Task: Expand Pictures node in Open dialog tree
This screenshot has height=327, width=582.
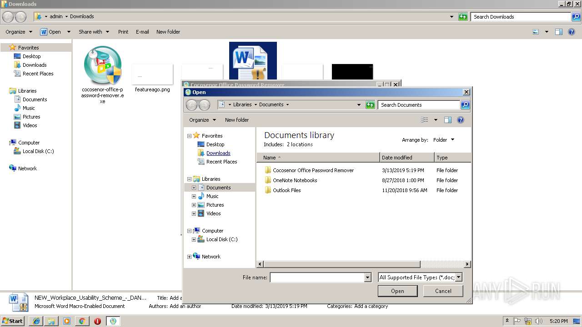Action: coord(194,205)
